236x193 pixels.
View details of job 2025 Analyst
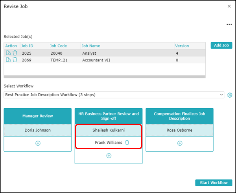(x=8, y=53)
